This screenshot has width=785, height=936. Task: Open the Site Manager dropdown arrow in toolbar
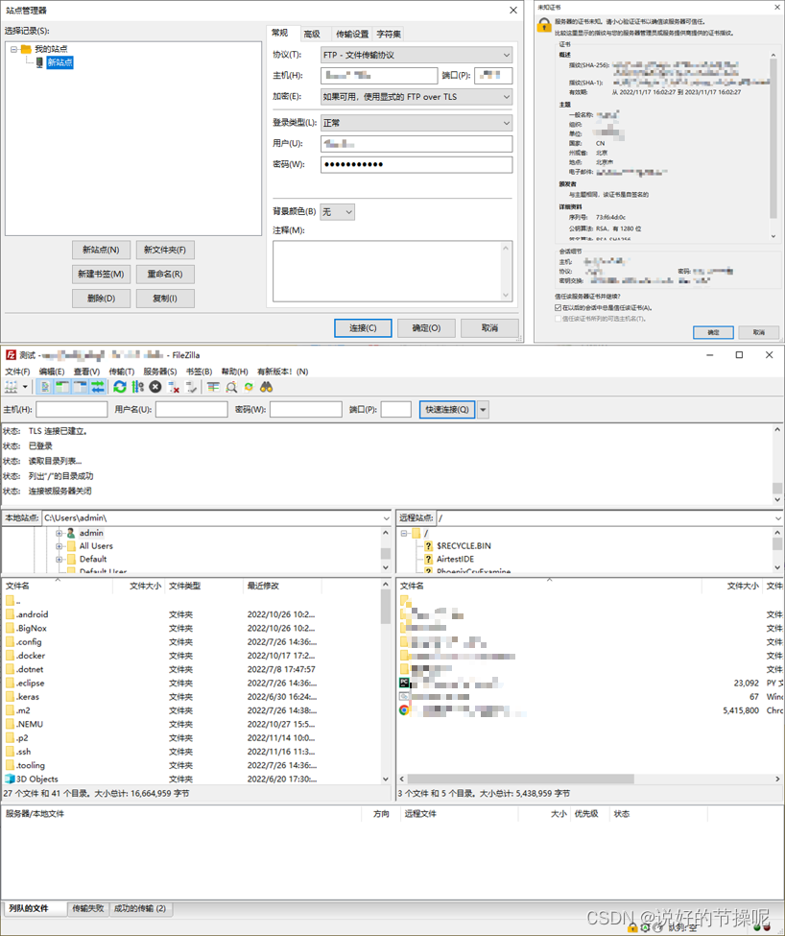click(25, 388)
